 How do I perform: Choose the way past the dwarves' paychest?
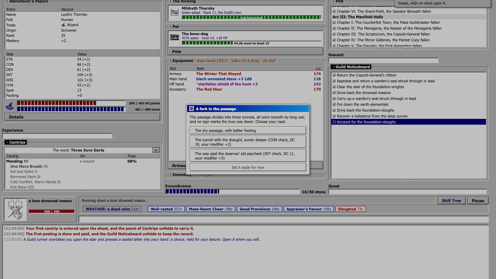[x=248, y=156]
